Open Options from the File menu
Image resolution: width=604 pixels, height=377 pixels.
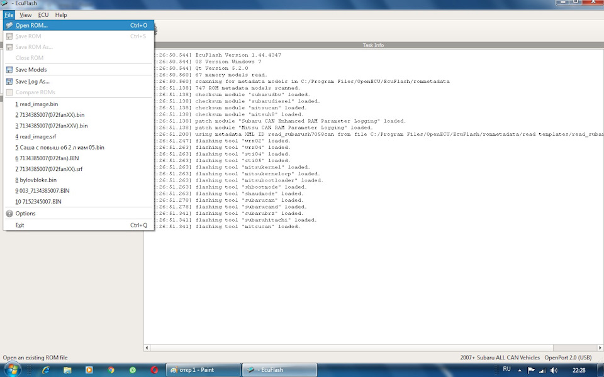pyautogui.click(x=79, y=214)
